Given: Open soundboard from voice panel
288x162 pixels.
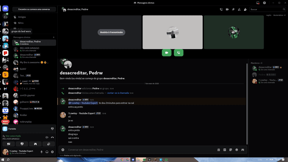Looking at the screenshot, I should (49, 144).
